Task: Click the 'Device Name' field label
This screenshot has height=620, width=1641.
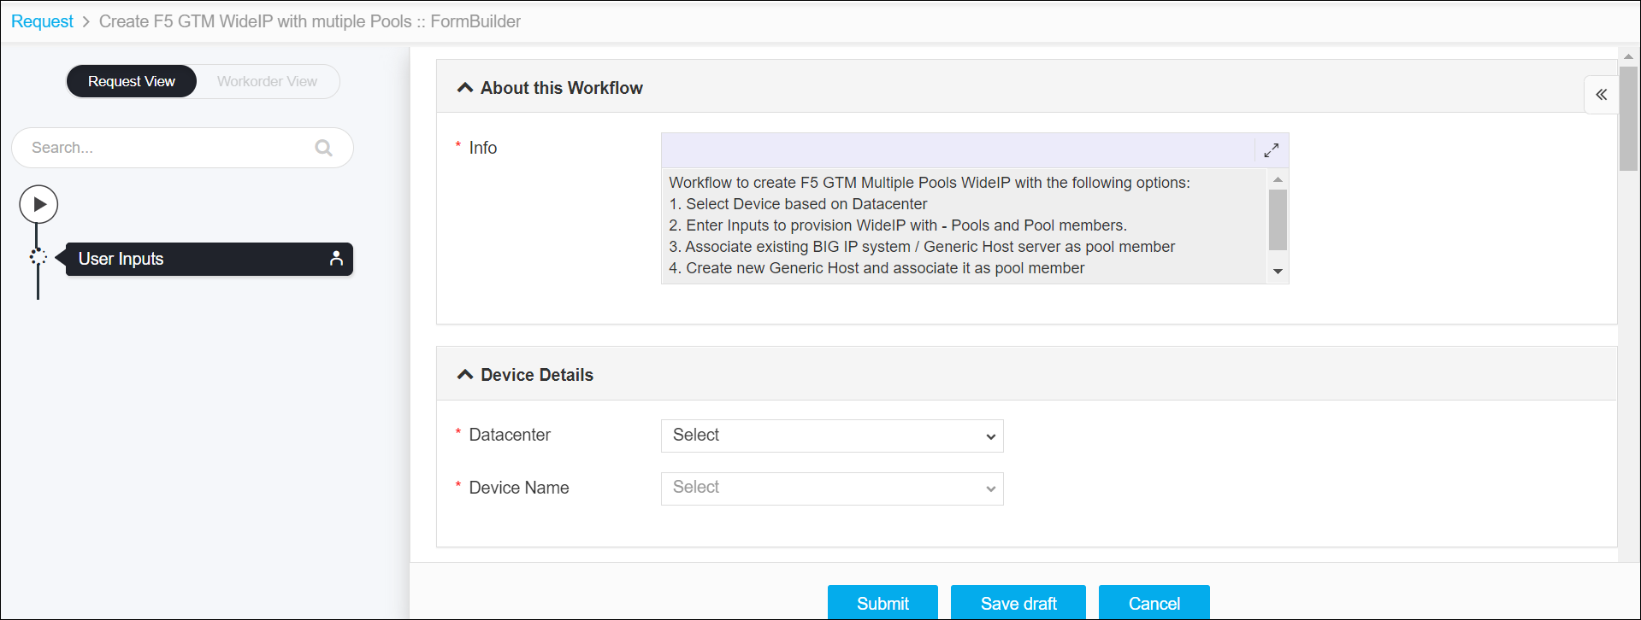Action: [x=519, y=488]
